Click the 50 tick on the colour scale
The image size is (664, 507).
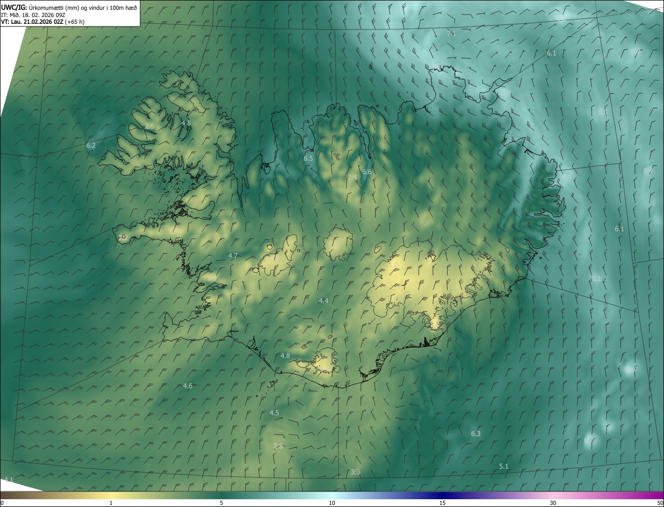pos(660,503)
